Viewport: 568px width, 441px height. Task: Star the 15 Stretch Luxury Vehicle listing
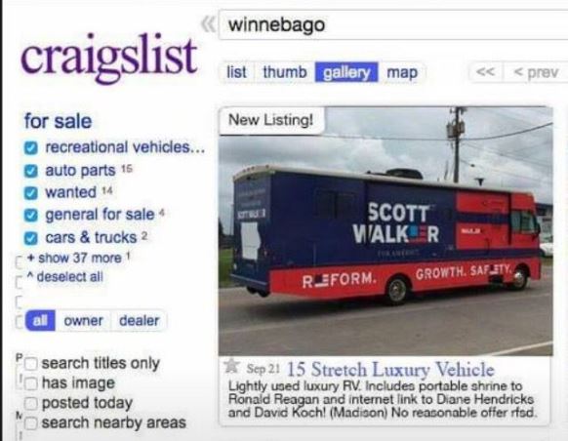[231, 366]
